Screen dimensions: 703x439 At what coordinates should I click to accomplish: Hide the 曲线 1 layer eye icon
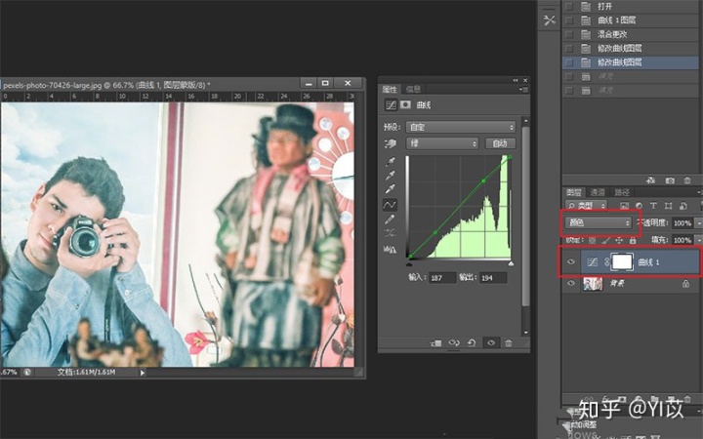tap(571, 262)
